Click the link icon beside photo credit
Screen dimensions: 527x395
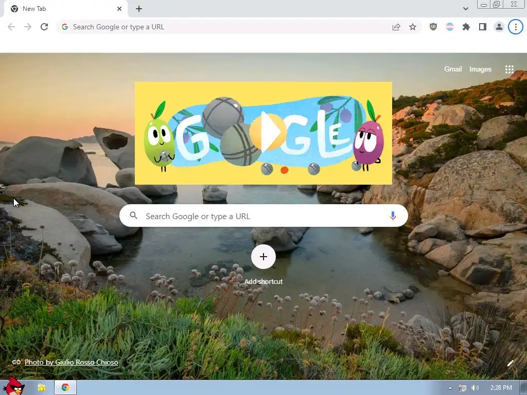click(16, 362)
